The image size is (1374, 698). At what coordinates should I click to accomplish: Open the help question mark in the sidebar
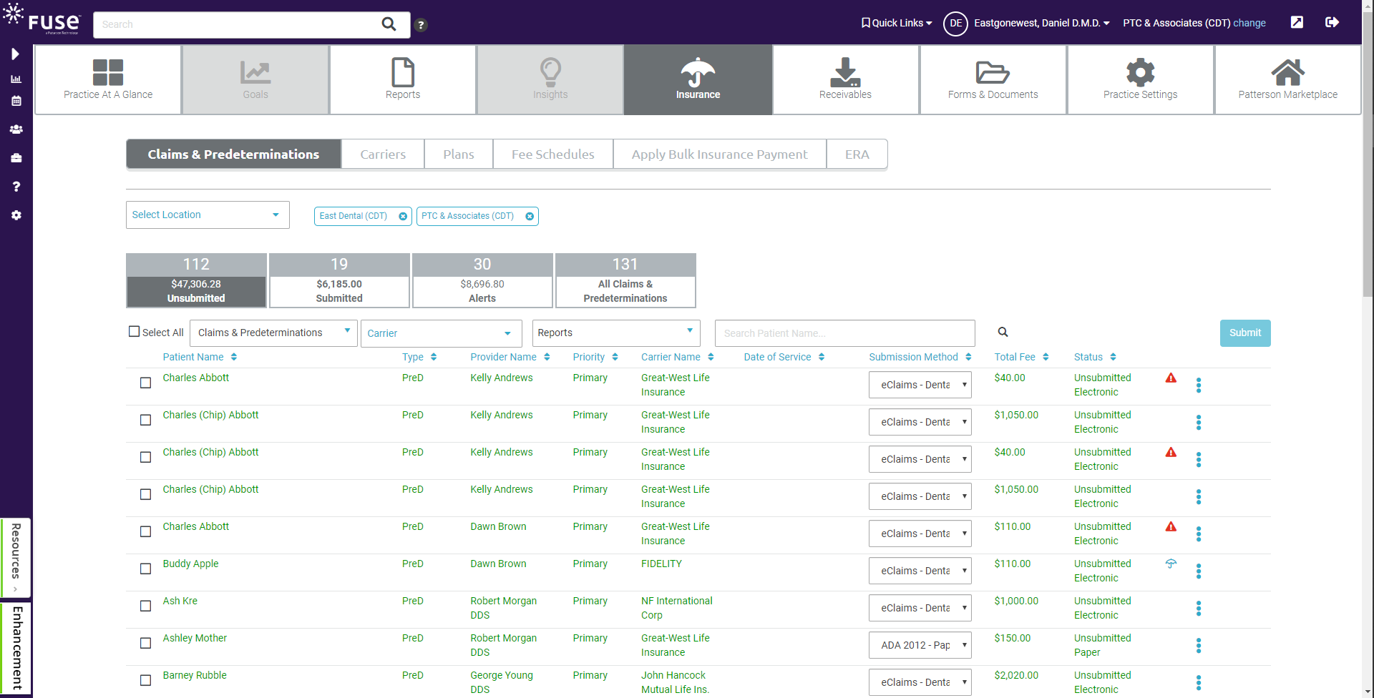[16, 187]
